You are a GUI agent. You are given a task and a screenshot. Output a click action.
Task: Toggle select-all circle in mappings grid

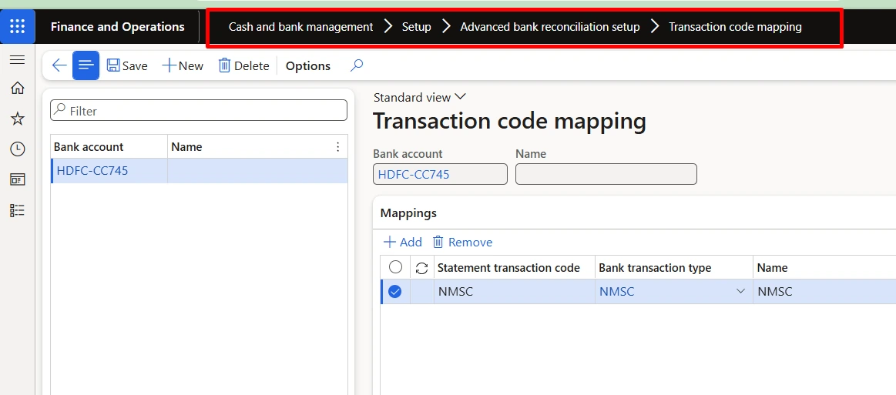(395, 267)
